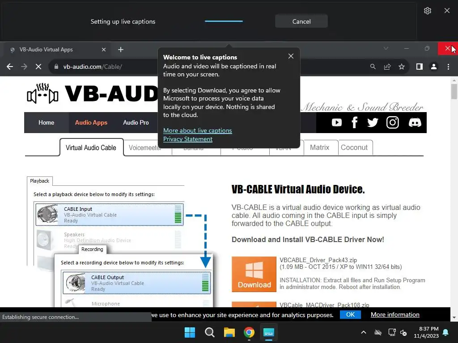Open VB-Audio Twitter profile
458x343 pixels.
coord(373,122)
